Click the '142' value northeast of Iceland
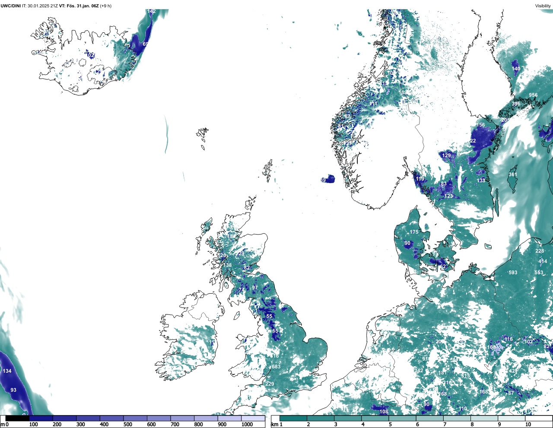This screenshot has height=428, width=553. pyautogui.click(x=151, y=11)
